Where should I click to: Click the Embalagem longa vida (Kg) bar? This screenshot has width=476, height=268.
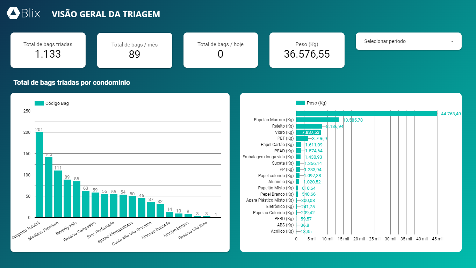(298, 157)
